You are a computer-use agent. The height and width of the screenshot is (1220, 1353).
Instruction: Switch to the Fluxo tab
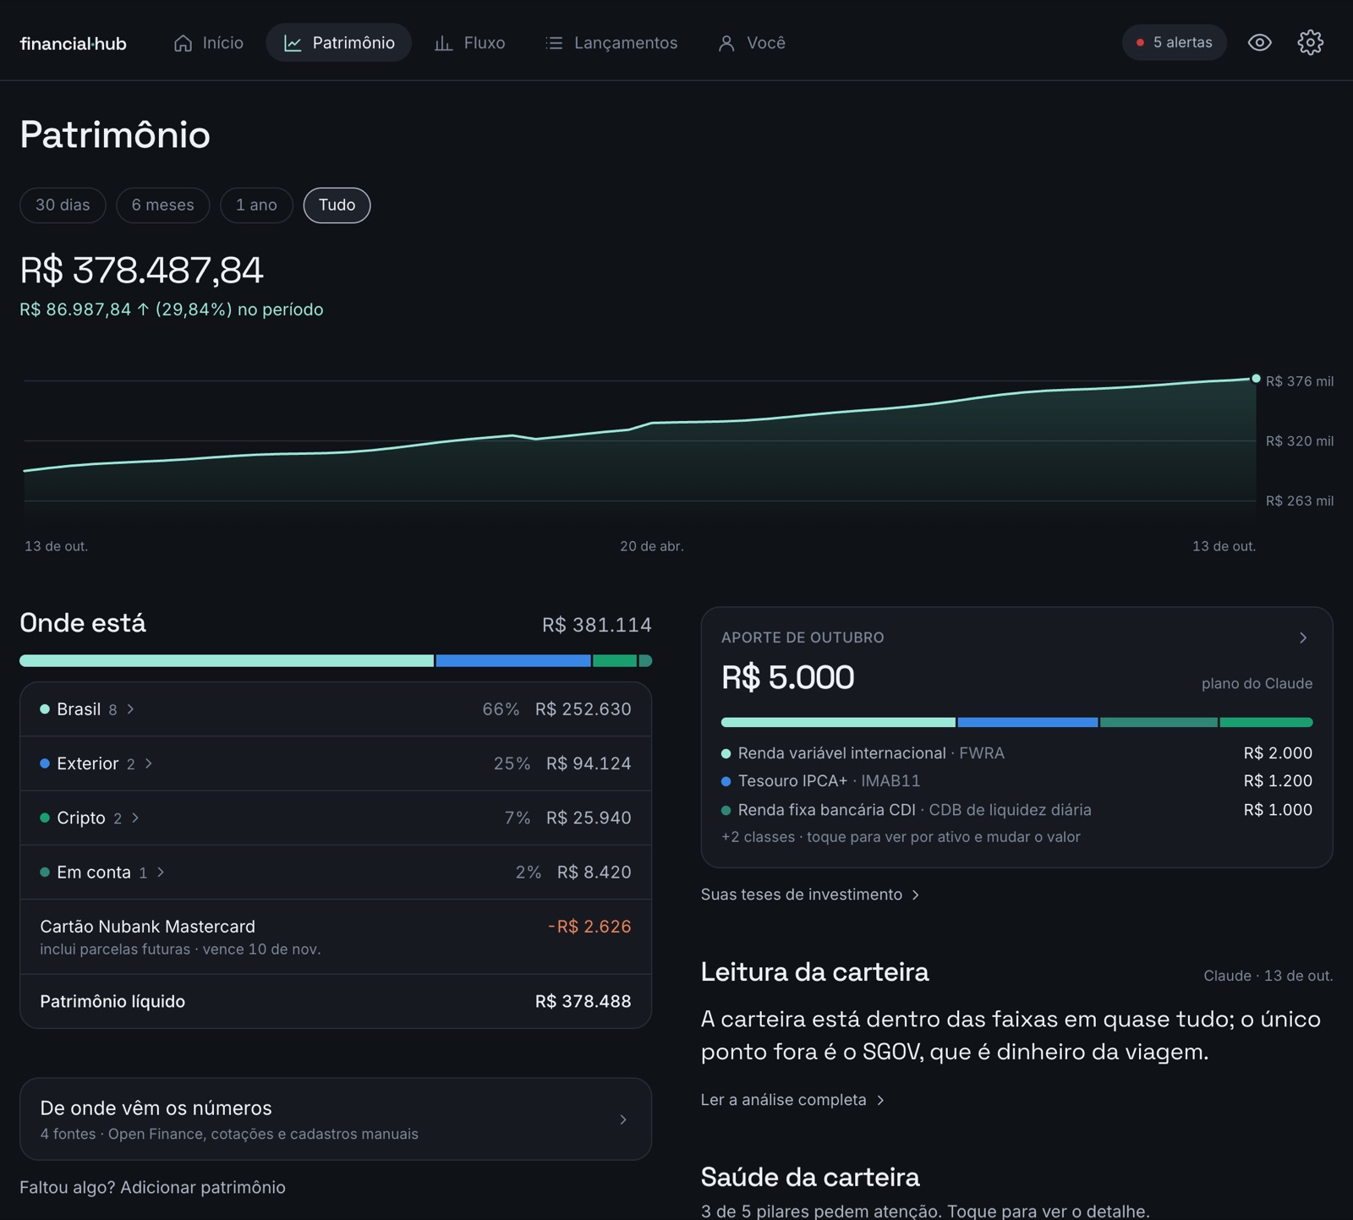coord(469,43)
